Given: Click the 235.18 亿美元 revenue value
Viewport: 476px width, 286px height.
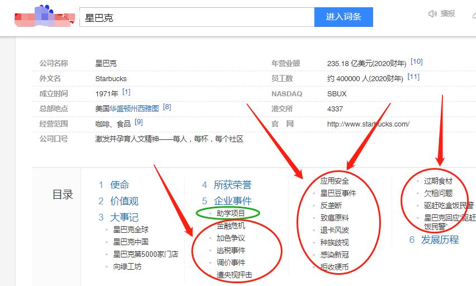Looking at the screenshot, I should [x=366, y=63].
